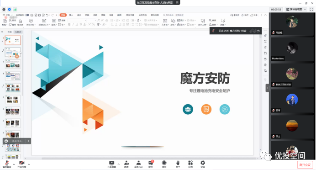Open the speaker view layout dropdown

coord(296,10)
